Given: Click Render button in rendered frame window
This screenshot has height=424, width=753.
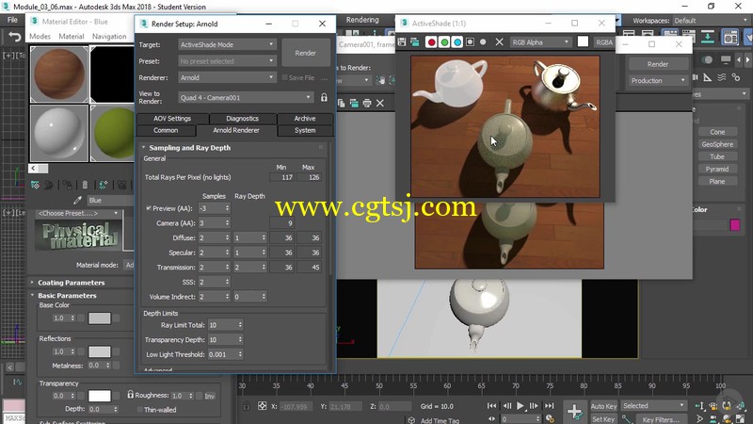Looking at the screenshot, I should coord(657,64).
